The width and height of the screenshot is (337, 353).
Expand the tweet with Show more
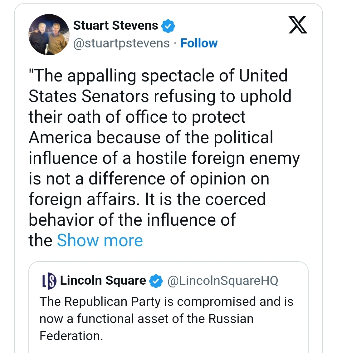click(x=100, y=240)
